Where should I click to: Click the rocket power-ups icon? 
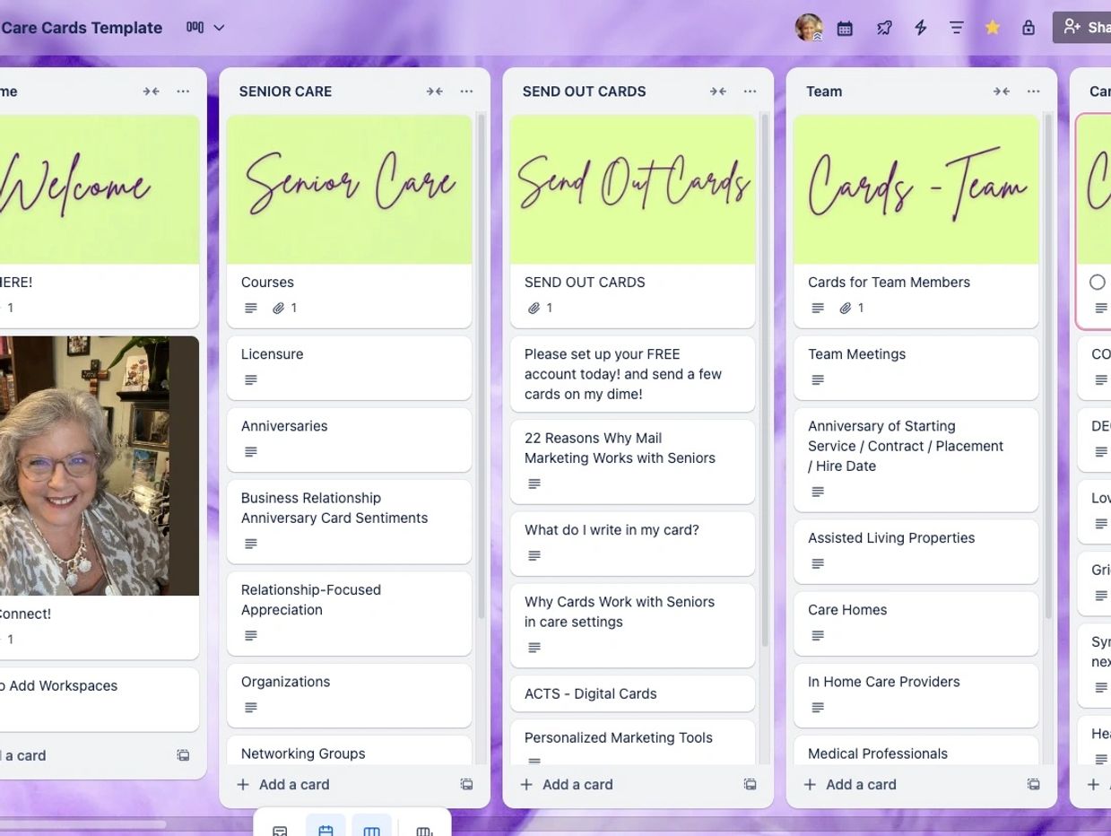point(884,28)
